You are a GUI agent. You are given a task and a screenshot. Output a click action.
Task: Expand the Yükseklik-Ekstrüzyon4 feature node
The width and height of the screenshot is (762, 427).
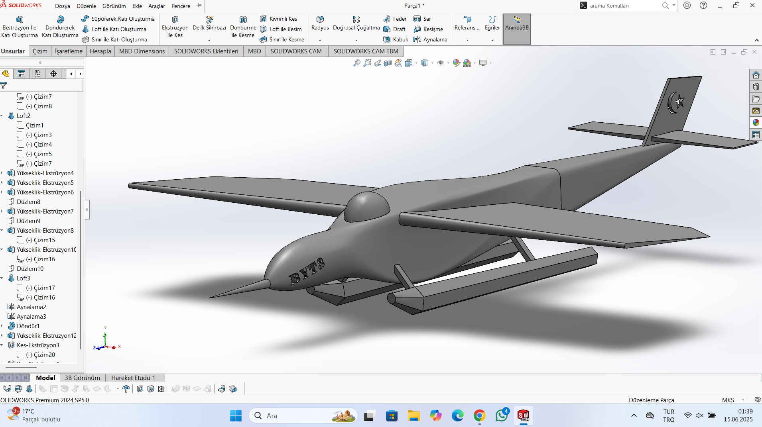2,173
